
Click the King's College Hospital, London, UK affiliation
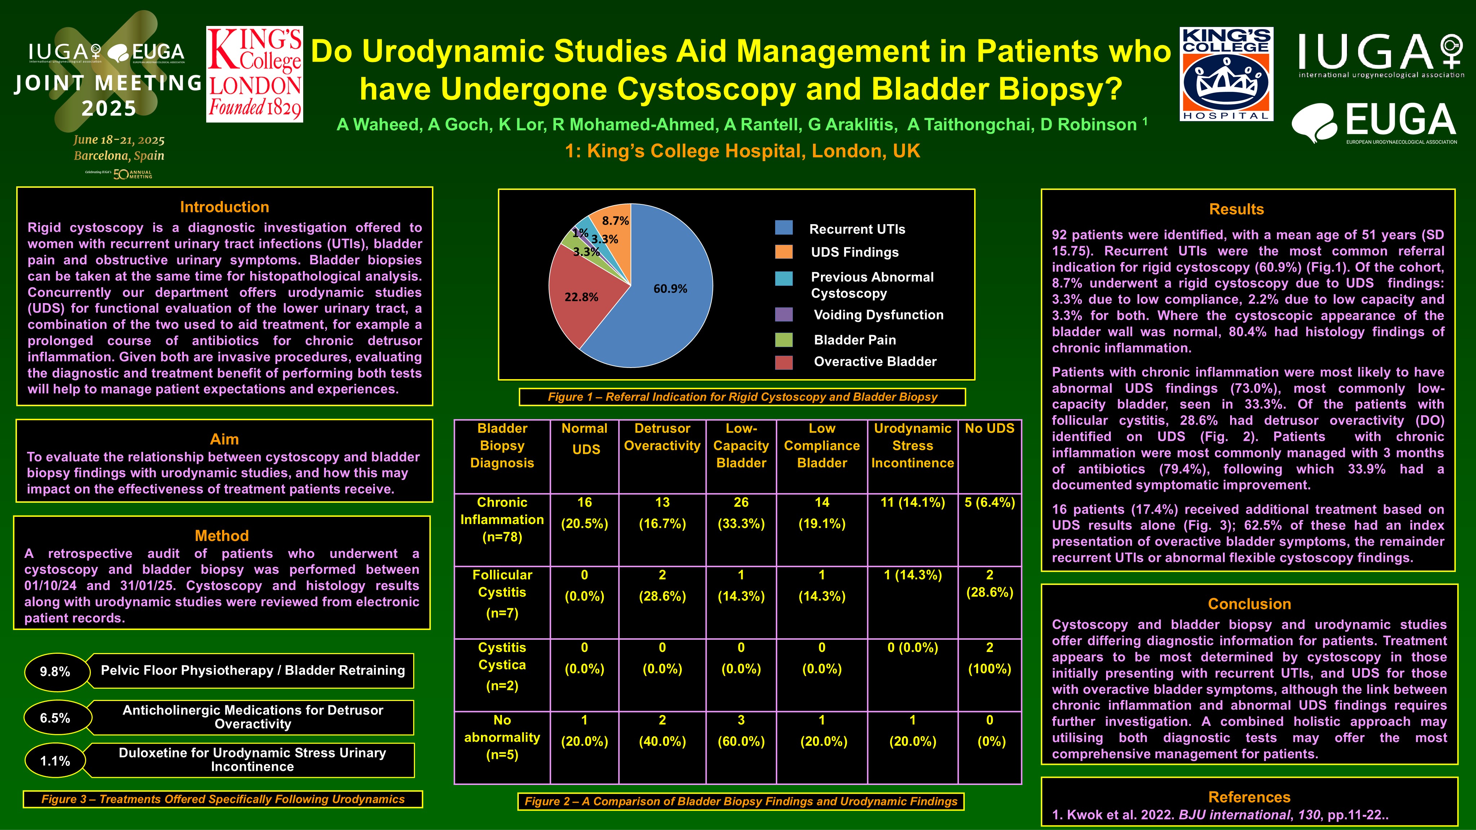coord(742,151)
